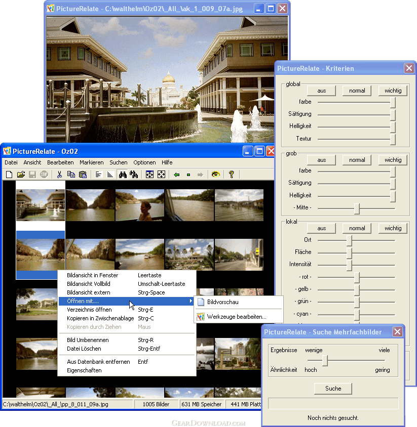
Task: Click the aus button in the global group
Action: coord(322,91)
